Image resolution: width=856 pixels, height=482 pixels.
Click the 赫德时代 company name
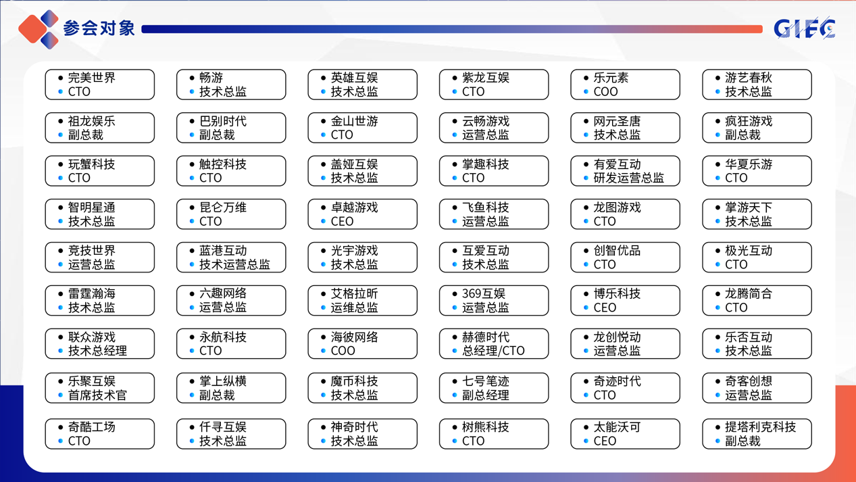point(486,337)
